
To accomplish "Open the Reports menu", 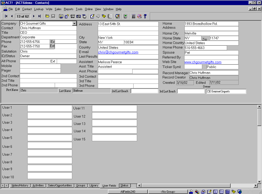I will (x=68, y=9).
